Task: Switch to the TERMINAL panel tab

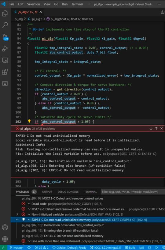Action: [x=90, y=192]
